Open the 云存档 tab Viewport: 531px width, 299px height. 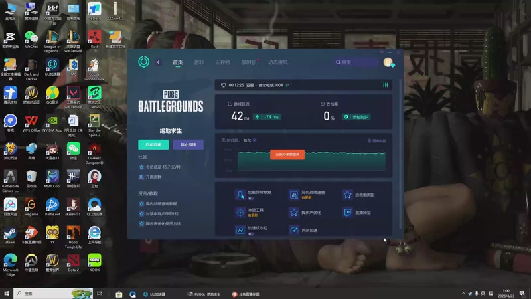tap(222, 62)
